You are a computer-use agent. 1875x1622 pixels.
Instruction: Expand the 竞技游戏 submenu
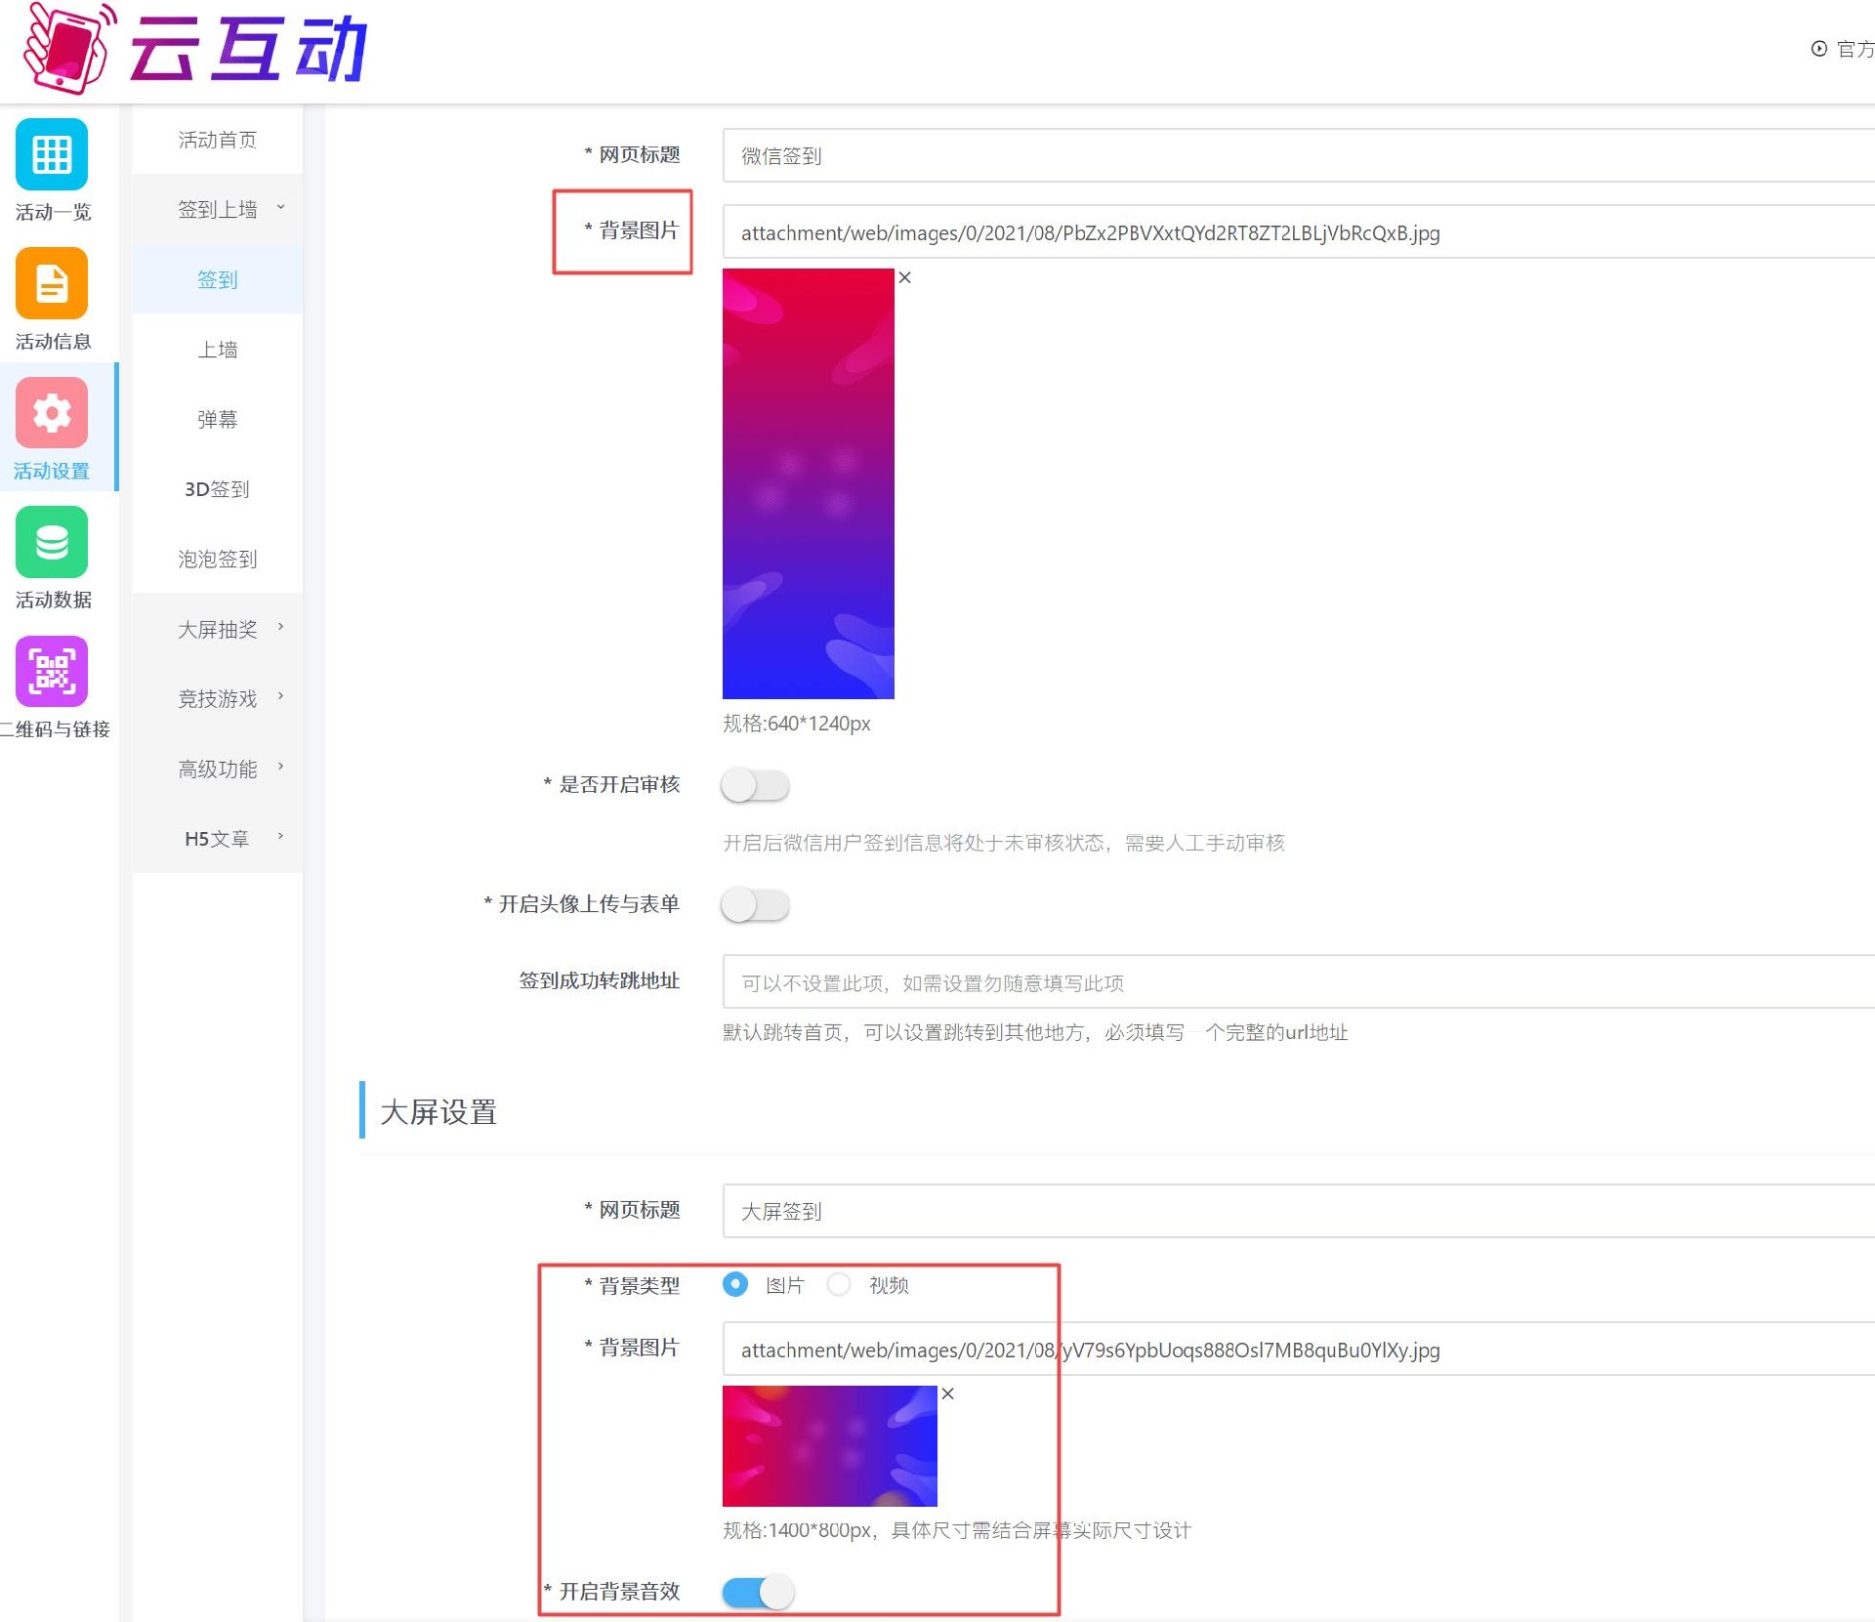pyautogui.click(x=218, y=698)
